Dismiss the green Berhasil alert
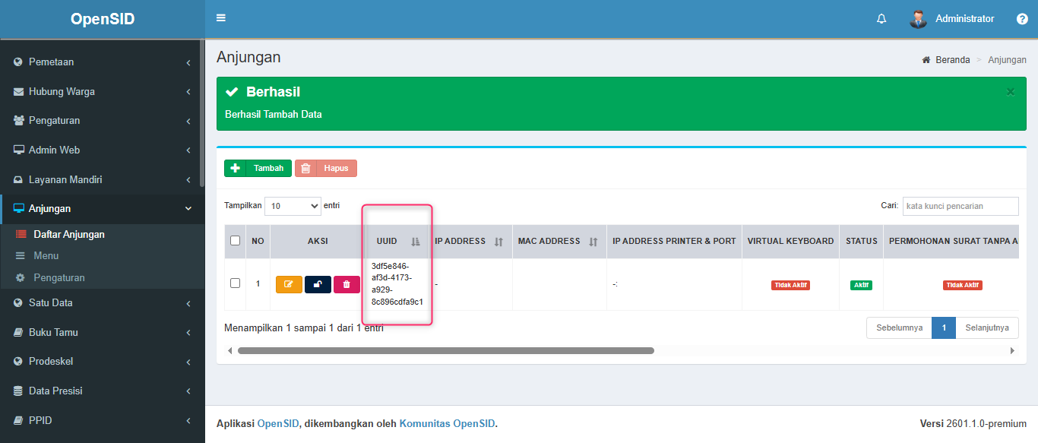 (1011, 92)
